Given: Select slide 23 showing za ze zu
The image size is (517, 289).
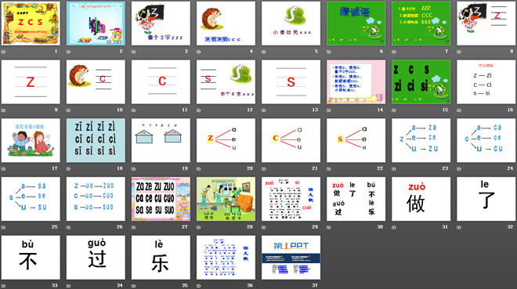Looking at the screenshot, I should (421, 140).
